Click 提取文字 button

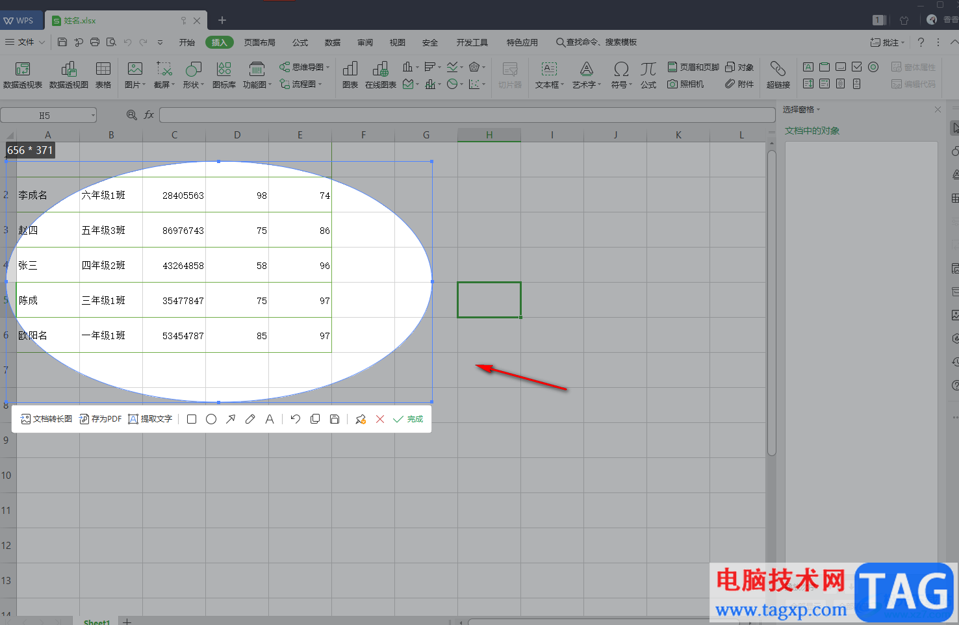150,419
